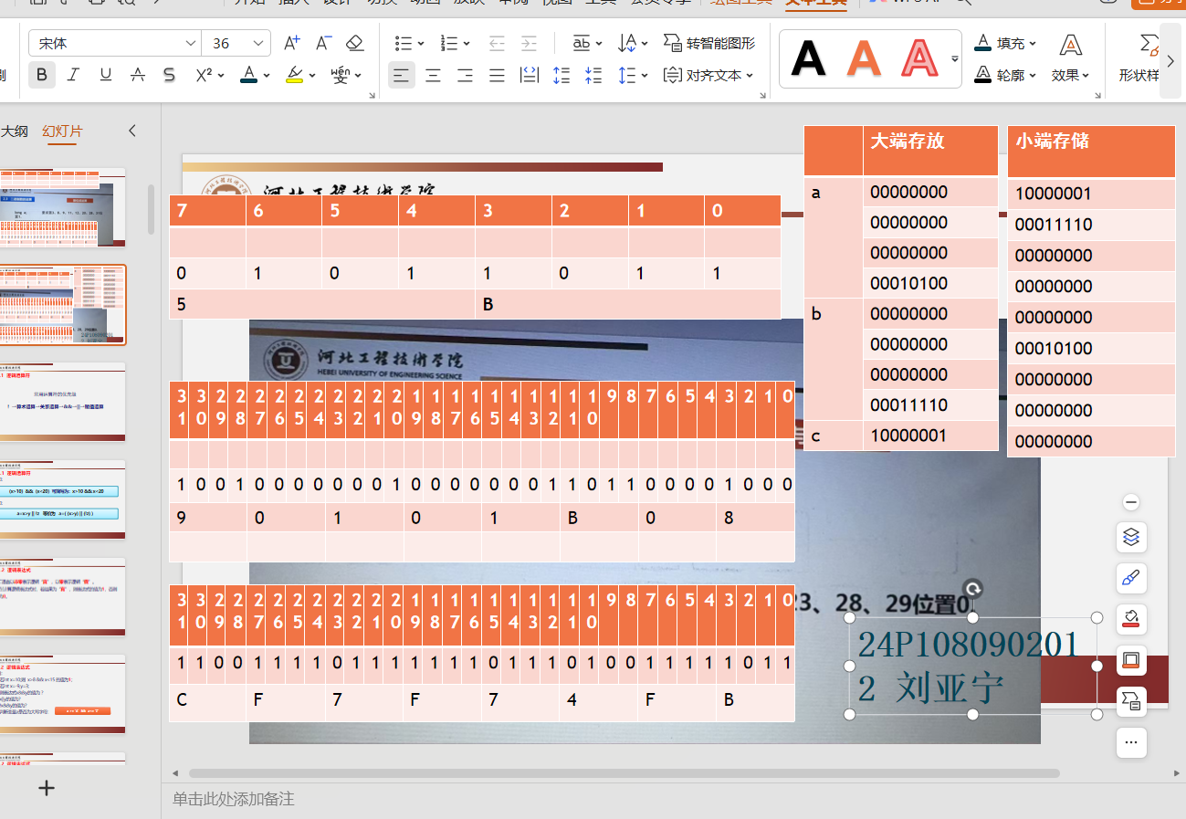Switch to the 幻灯片 slides tab

pyautogui.click(x=62, y=131)
